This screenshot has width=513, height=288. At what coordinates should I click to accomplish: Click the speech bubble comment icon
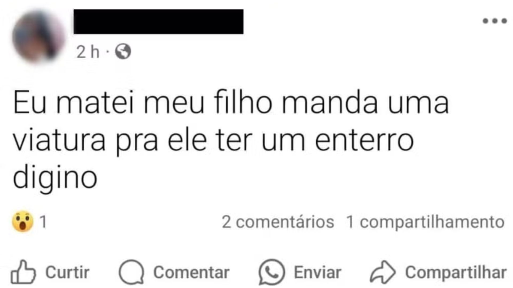pyautogui.click(x=131, y=272)
